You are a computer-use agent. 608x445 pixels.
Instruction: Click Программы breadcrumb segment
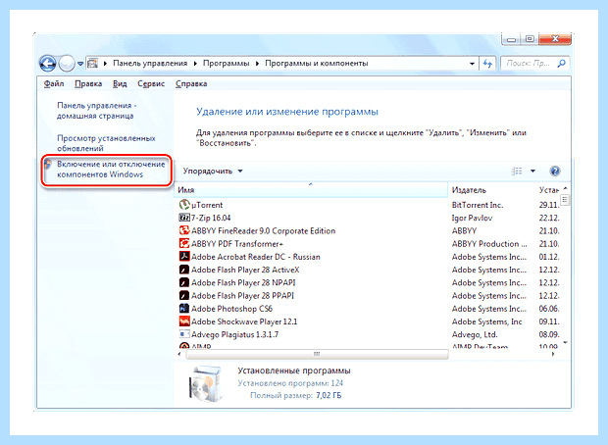[x=227, y=63]
